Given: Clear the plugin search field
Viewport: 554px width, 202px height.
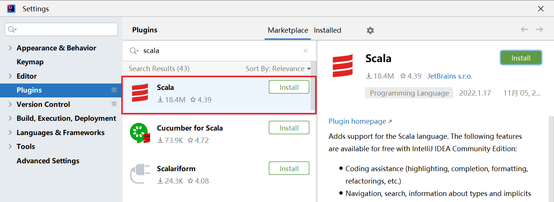Looking at the screenshot, I should pyautogui.click(x=306, y=51).
